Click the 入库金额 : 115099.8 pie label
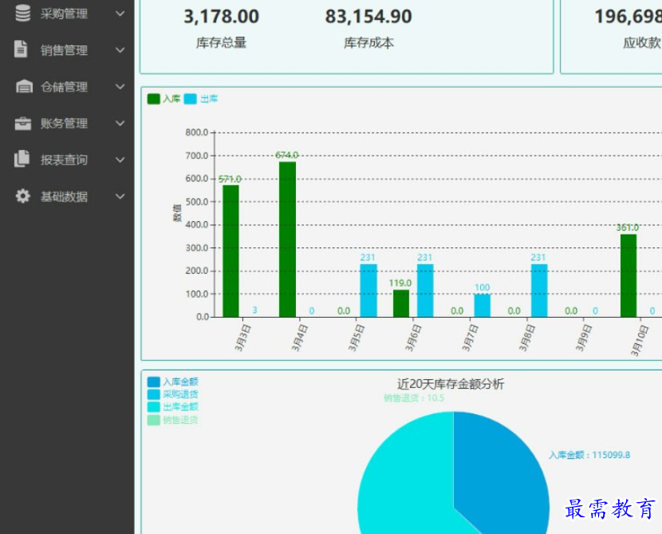Image resolution: width=662 pixels, height=534 pixels. pyautogui.click(x=589, y=455)
